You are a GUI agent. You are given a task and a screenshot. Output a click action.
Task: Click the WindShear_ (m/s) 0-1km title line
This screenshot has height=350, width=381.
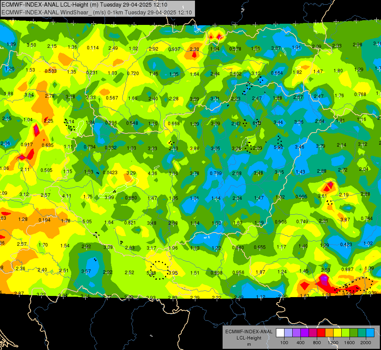tap(97, 12)
